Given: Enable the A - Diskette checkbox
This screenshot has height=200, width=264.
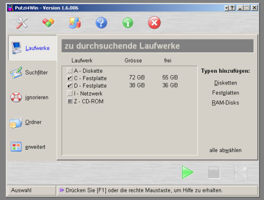Looking at the screenshot, I should (70, 70).
